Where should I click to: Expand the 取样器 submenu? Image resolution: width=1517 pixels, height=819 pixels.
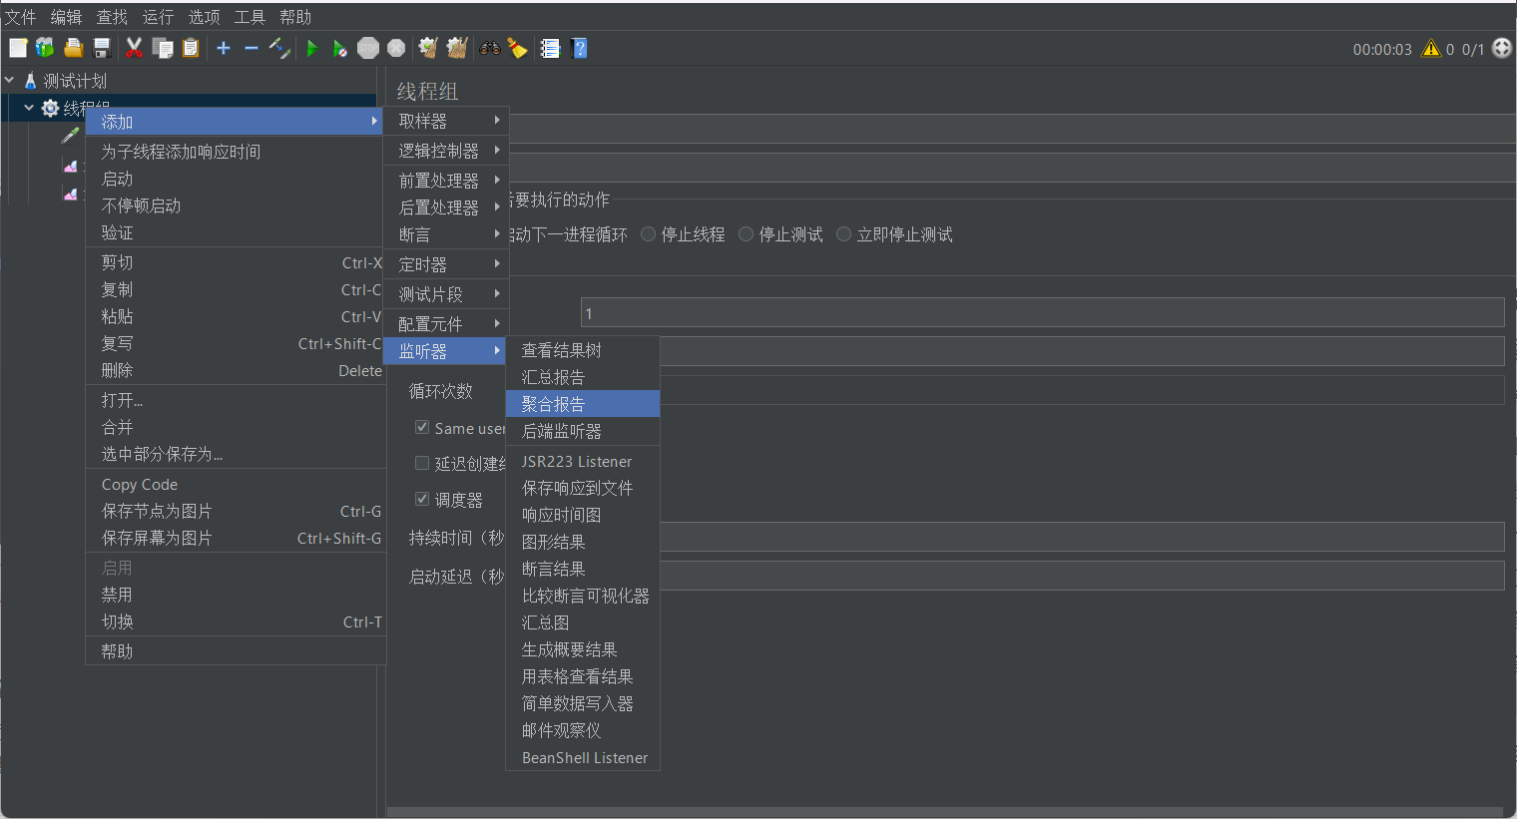tap(446, 121)
